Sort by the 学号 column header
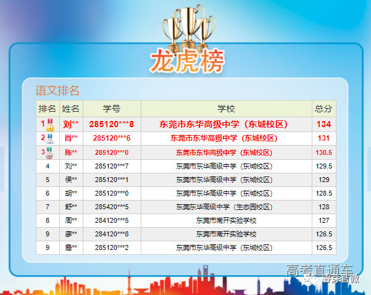The image size is (371, 295). pyautogui.click(x=112, y=109)
